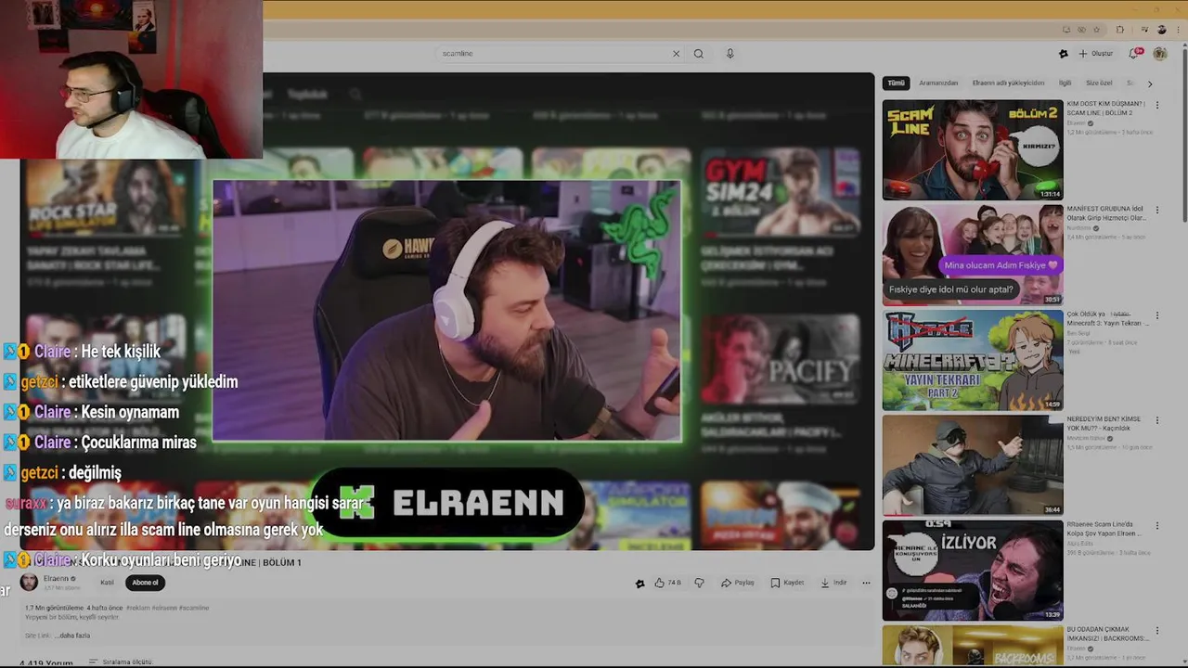Open options for BU ODADAN ÇIKMAK video

[x=1157, y=631]
